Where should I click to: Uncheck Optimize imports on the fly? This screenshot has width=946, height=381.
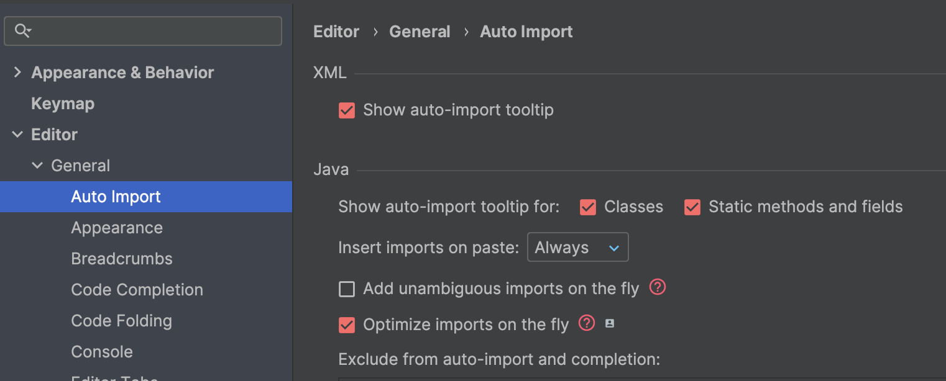click(347, 325)
